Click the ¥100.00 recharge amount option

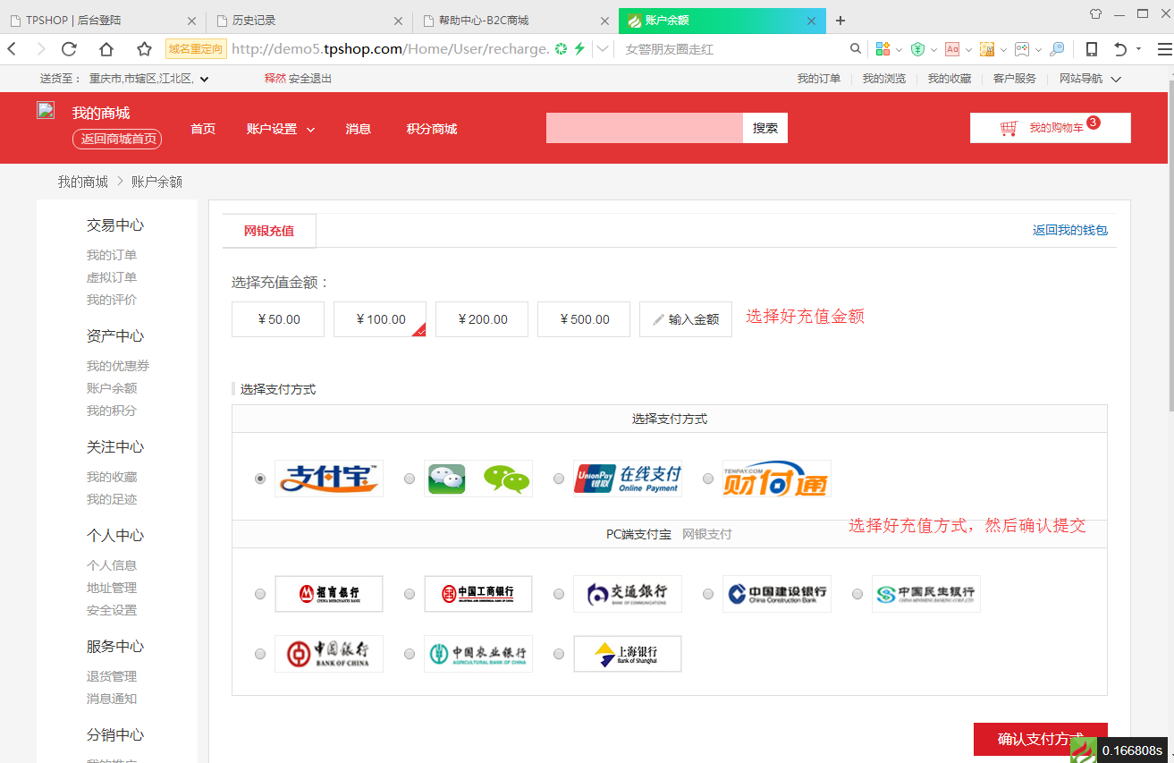click(379, 318)
